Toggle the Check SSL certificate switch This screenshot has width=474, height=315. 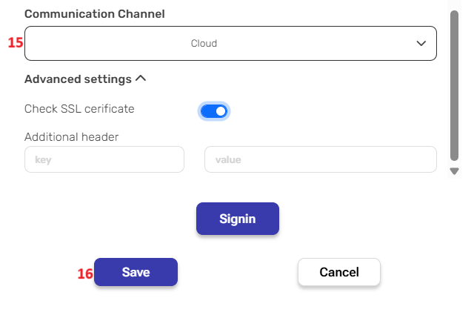(x=214, y=110)
